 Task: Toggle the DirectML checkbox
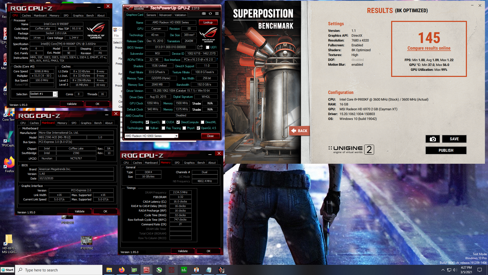point(203,122)
